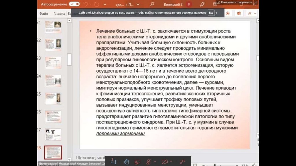Turn on the camera in call toolbar
Screen dimensions: 296x166
pos(164,162)
